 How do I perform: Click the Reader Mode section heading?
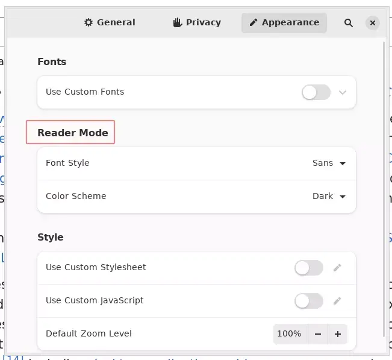[x=73, y=133]
